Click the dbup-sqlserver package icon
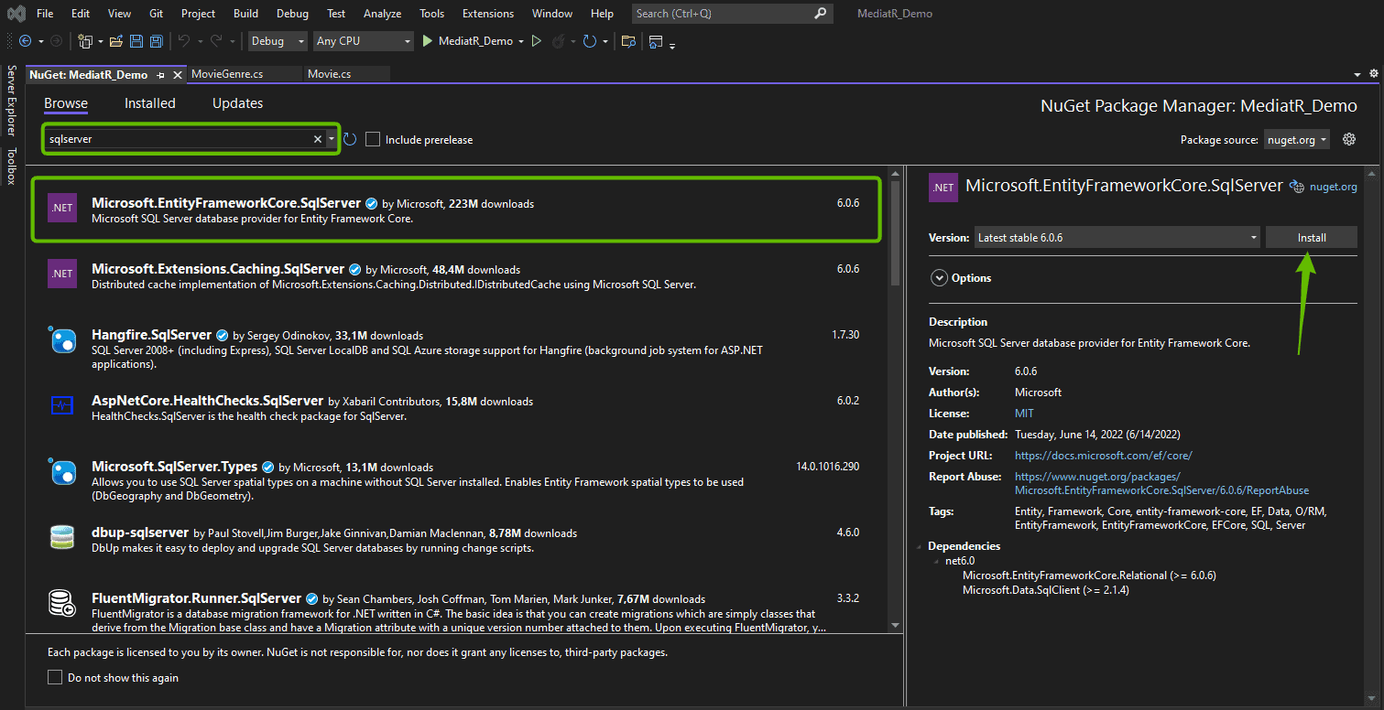Viewport: 1384px width, 710px height. [x=62, y=537]
